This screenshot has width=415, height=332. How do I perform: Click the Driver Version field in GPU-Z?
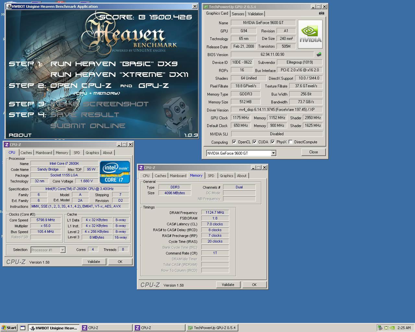tap(277, 110)
